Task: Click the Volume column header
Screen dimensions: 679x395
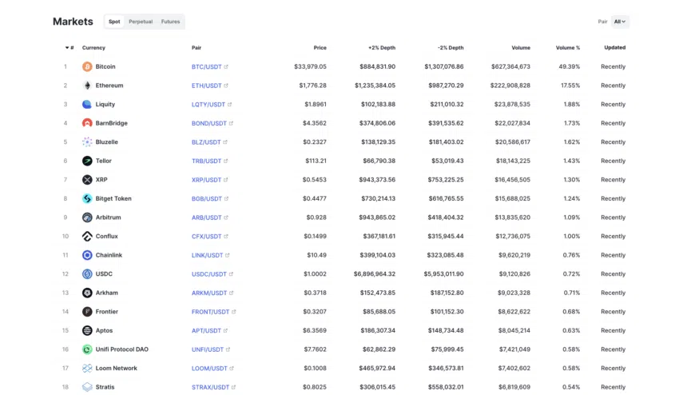Action: tap(520, 48)
